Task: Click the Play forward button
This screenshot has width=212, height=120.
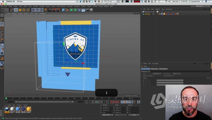Action: point(97,102)
